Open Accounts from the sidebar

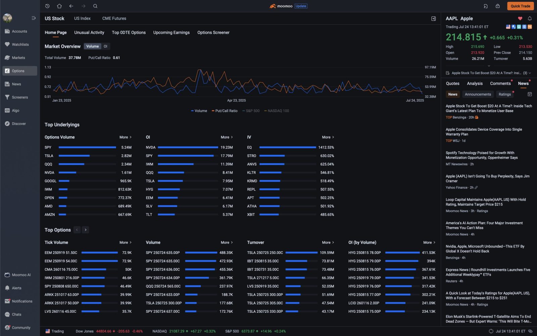20,31
